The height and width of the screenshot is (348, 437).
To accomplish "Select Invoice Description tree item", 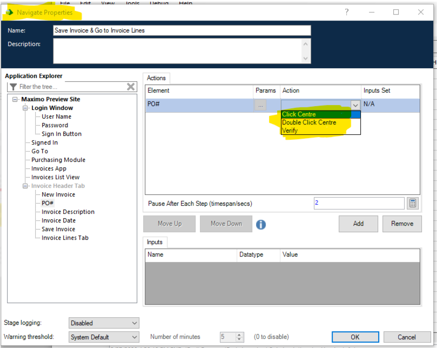I will click(68, 212).
